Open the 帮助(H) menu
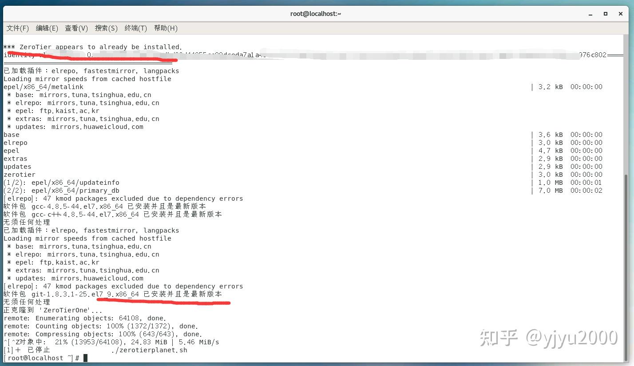This screenshot has width=634, height=366. (x=166, y=28)
